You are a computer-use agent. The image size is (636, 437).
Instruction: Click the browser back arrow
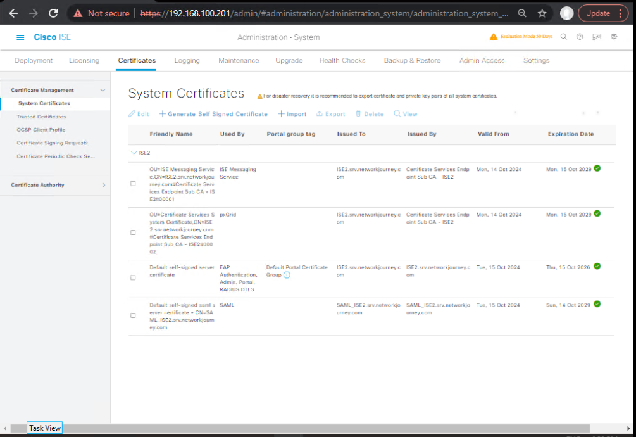pyautogui.click(x=13, y=13)
